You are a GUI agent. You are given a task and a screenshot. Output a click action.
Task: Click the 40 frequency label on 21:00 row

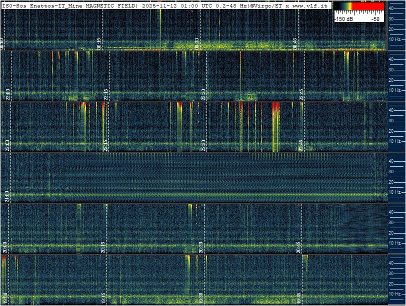391,161
